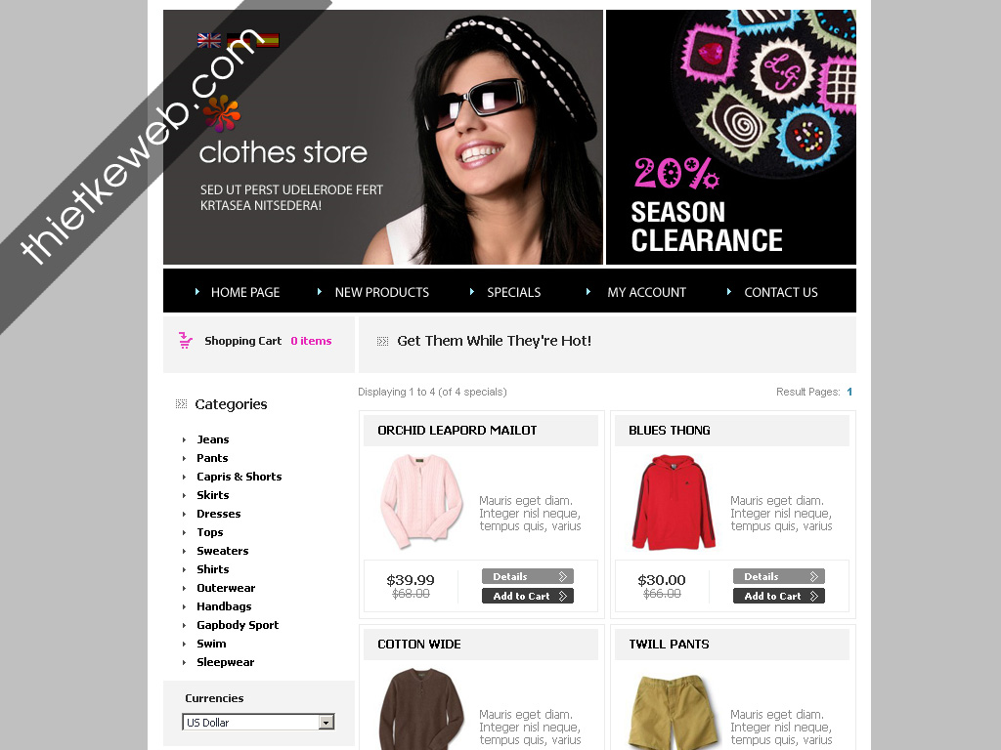Click the pink shopping cart icon
The width and height of the screenshot is (1001, 750).
tap(185, 341)
